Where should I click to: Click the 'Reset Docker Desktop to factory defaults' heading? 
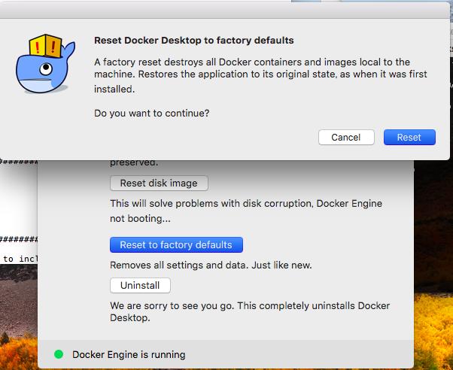point(194,40)
